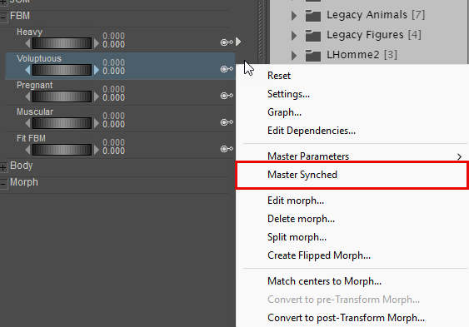Viewport: 469px width, 327px height.
Task: Decrease Pregnant dial with left arrow
Action: click(27, 97)
